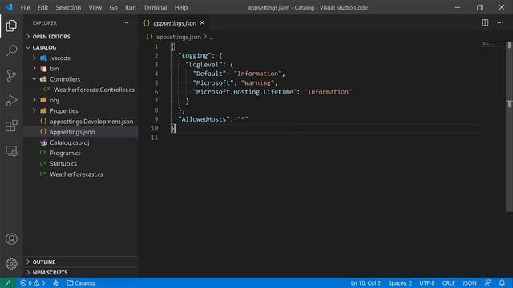Click "Microsoft.Hosting.Lifetime" key in editor

[x=244, y=92]
